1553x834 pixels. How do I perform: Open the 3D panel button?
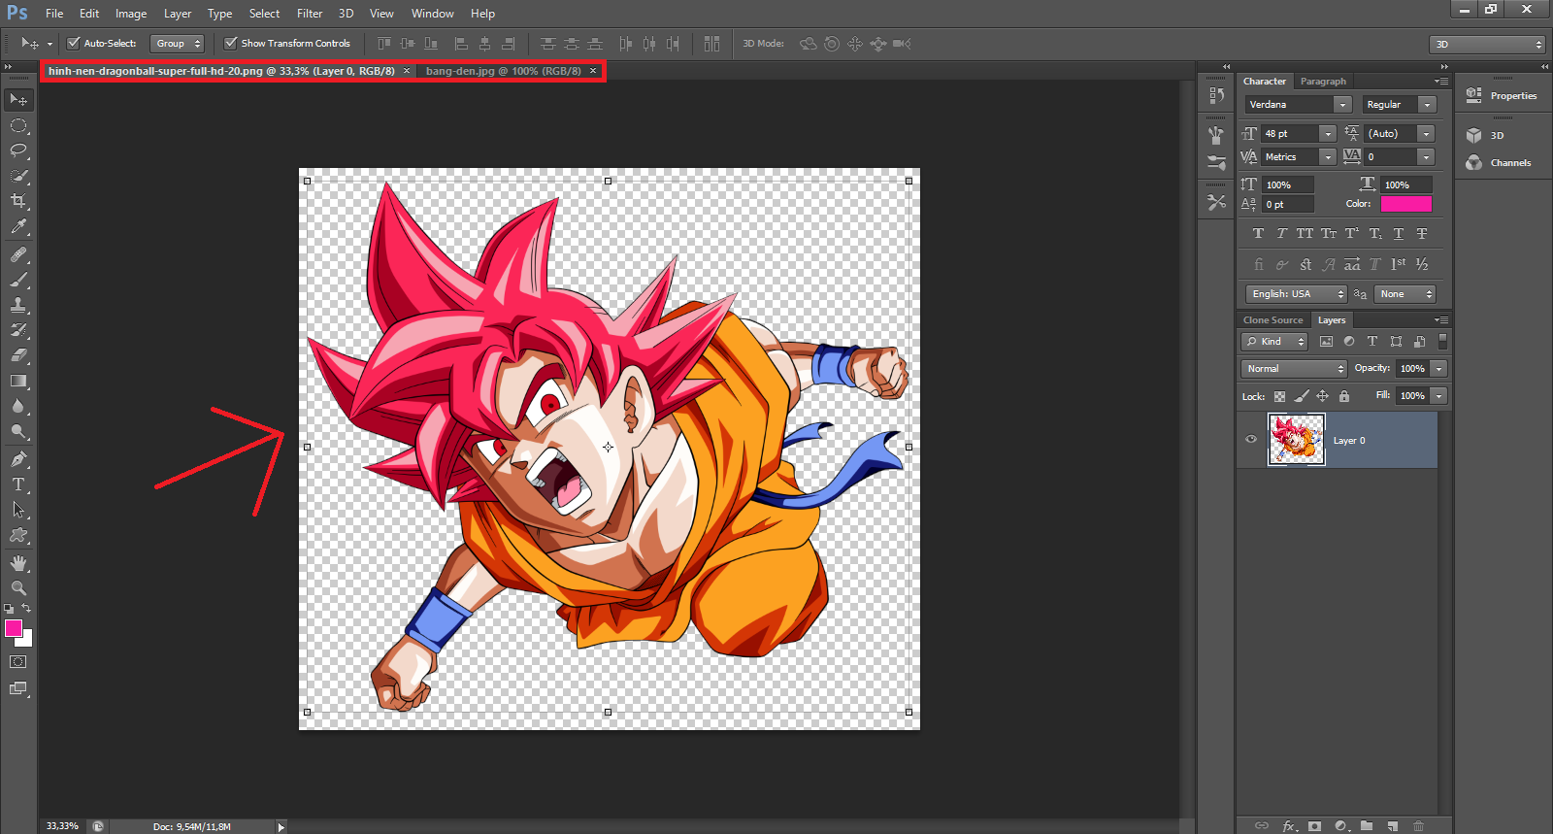coord(1486,136)
